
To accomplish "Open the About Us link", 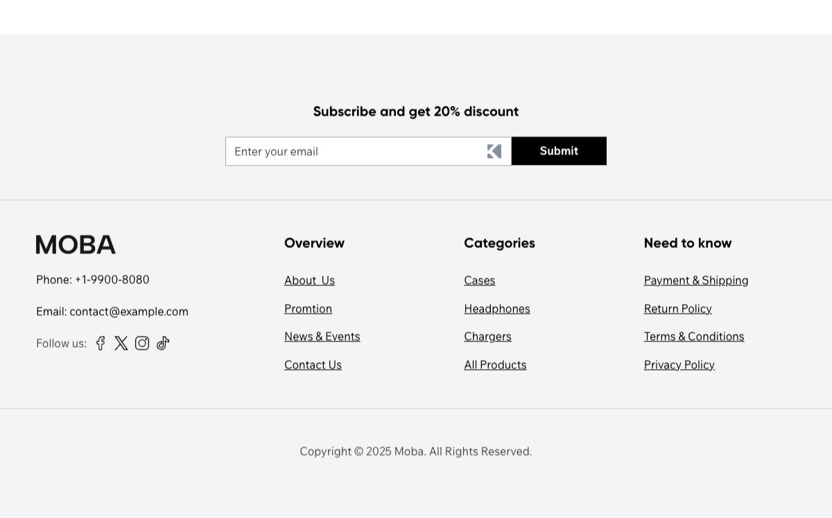I will (309, 280).
